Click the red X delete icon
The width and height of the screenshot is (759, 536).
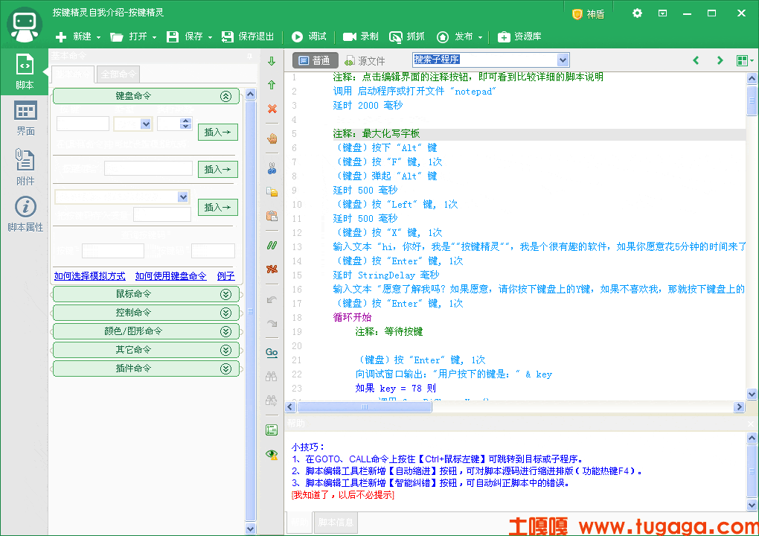[272, 109]
